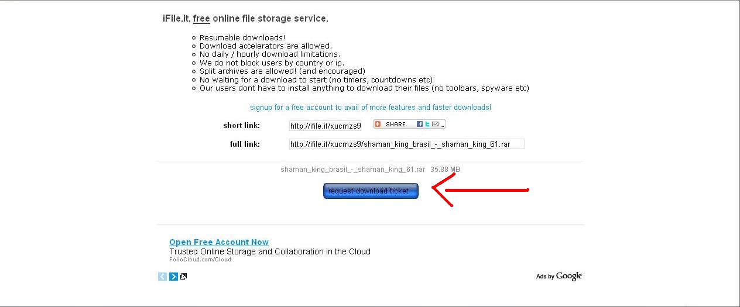Share the link on Twitter
740x307 pixels.
(427, 124)
